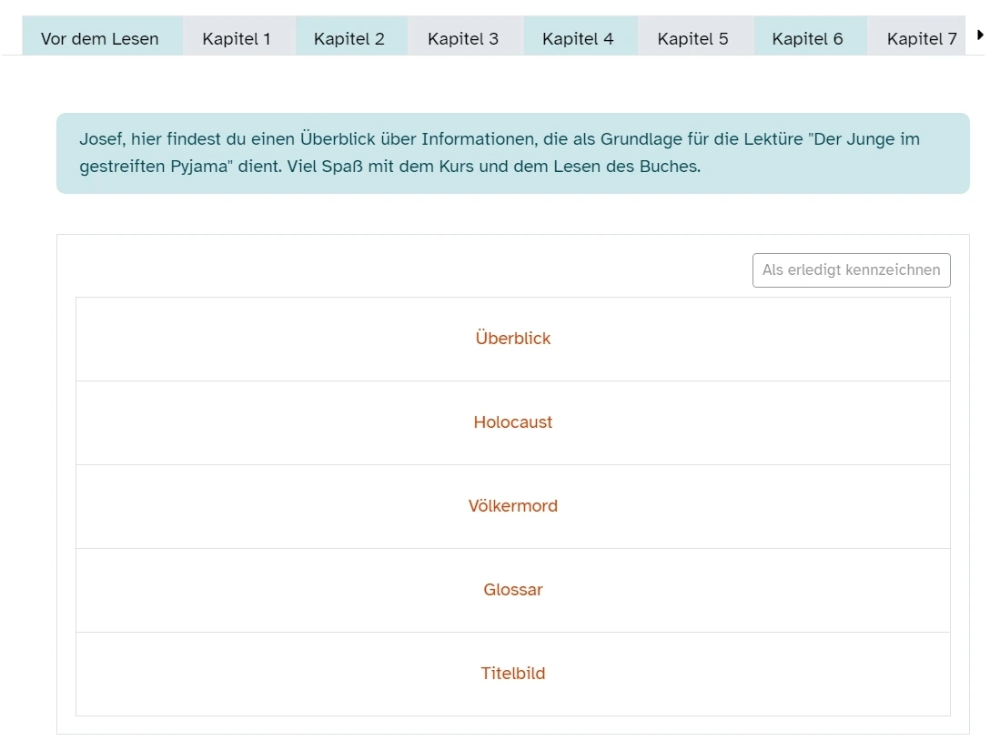Open the Überblick link
Viewport: 990px width, 741px height.
tap(513, 339)
